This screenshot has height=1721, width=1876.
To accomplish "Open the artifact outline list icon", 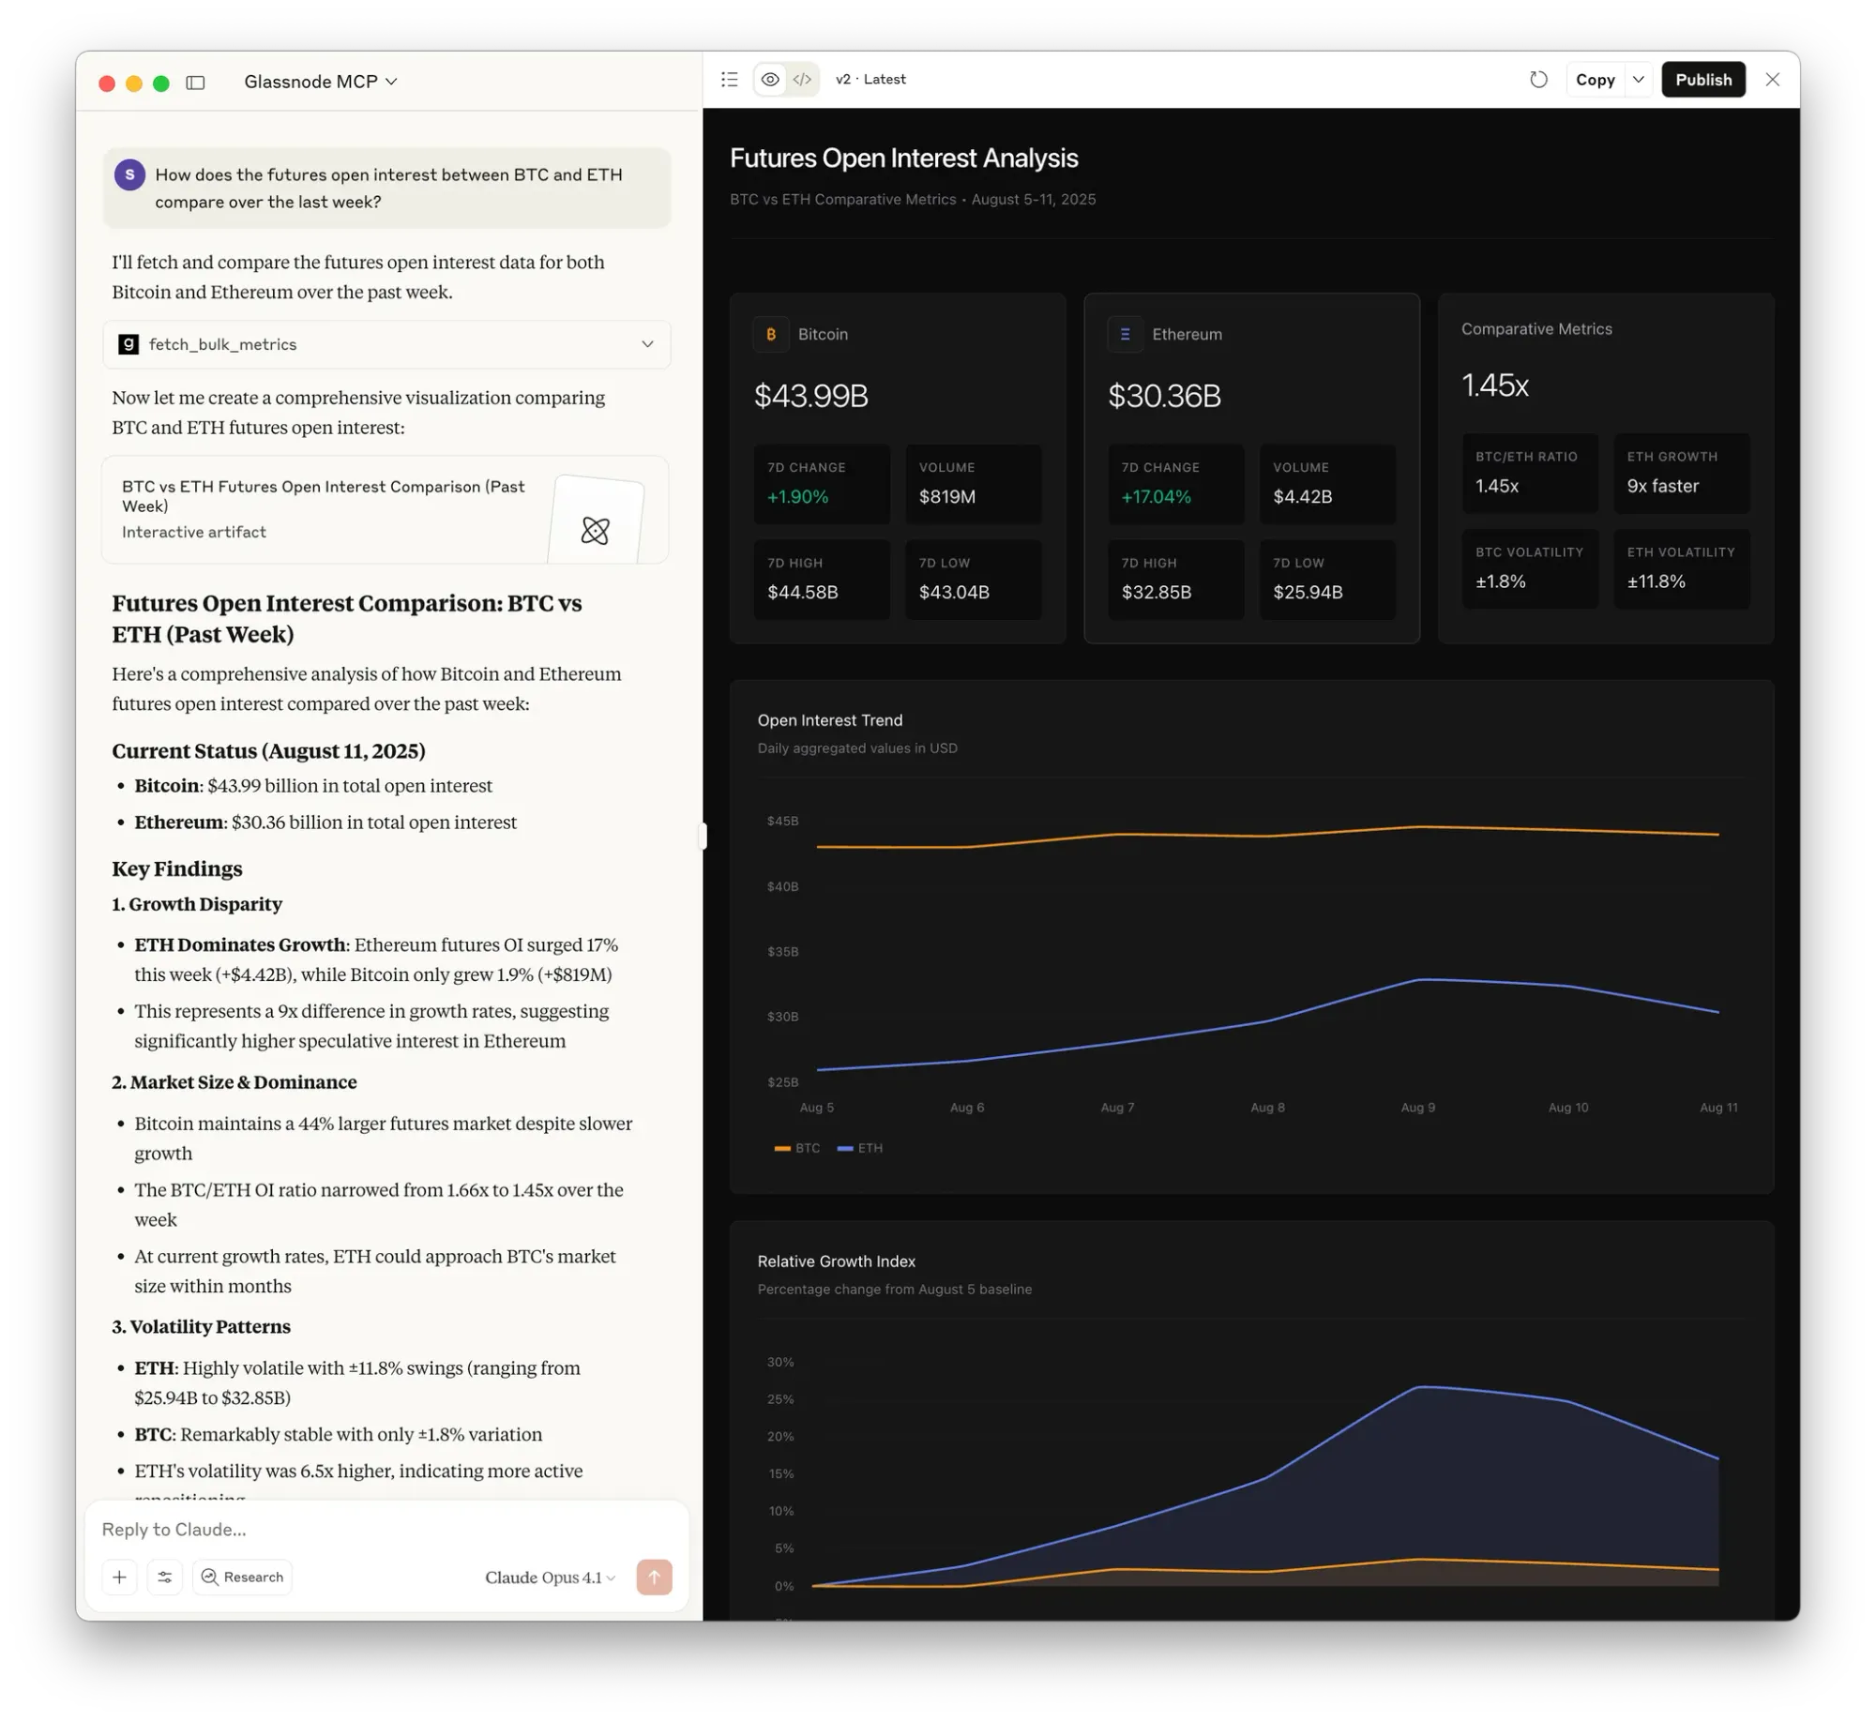I will pyautogui.click(x=729, y=80).
